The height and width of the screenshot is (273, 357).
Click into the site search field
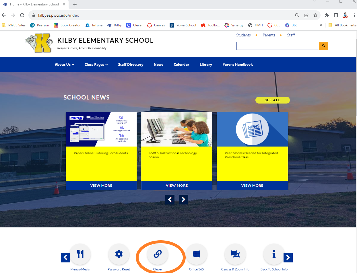pyautogui.click(x=278, y=46)
